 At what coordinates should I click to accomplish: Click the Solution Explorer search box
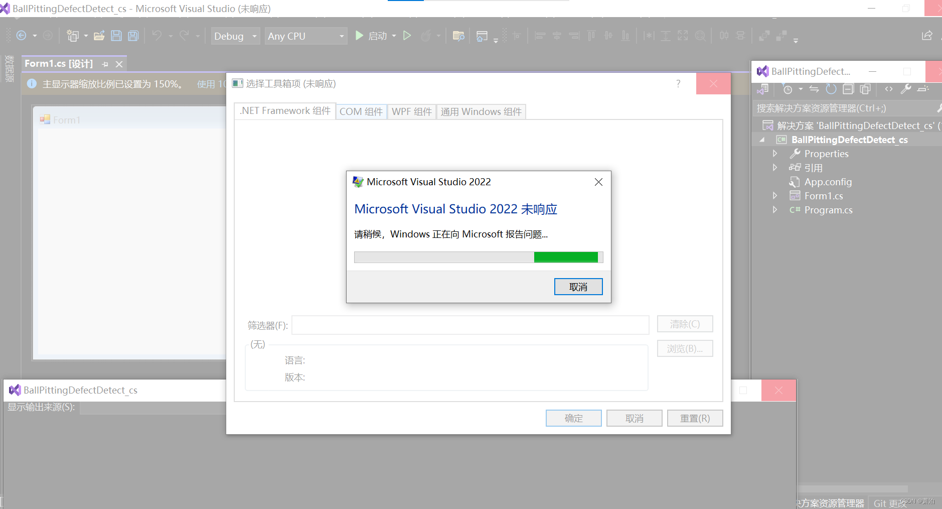click(x=847, y=108)
